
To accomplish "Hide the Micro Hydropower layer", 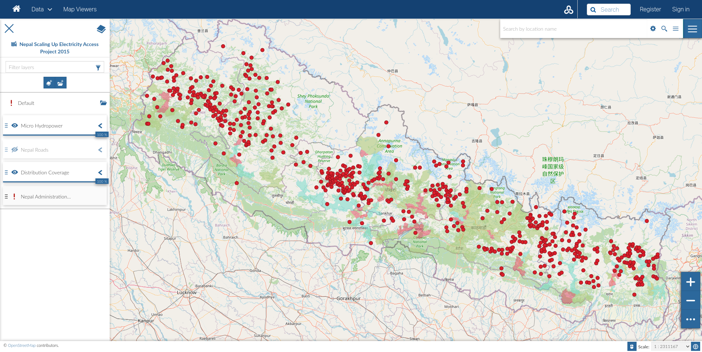I will (15, 126).
